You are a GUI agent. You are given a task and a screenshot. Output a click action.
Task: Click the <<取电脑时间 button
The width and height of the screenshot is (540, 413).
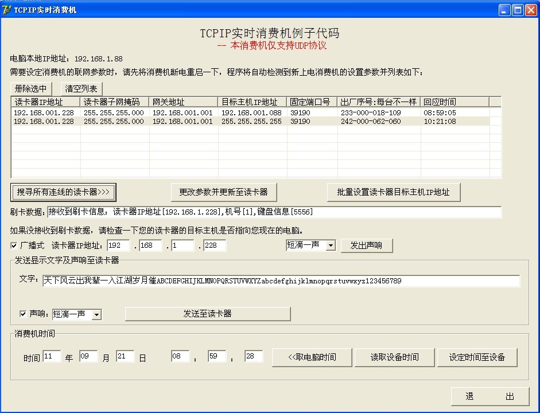[312, 357]
